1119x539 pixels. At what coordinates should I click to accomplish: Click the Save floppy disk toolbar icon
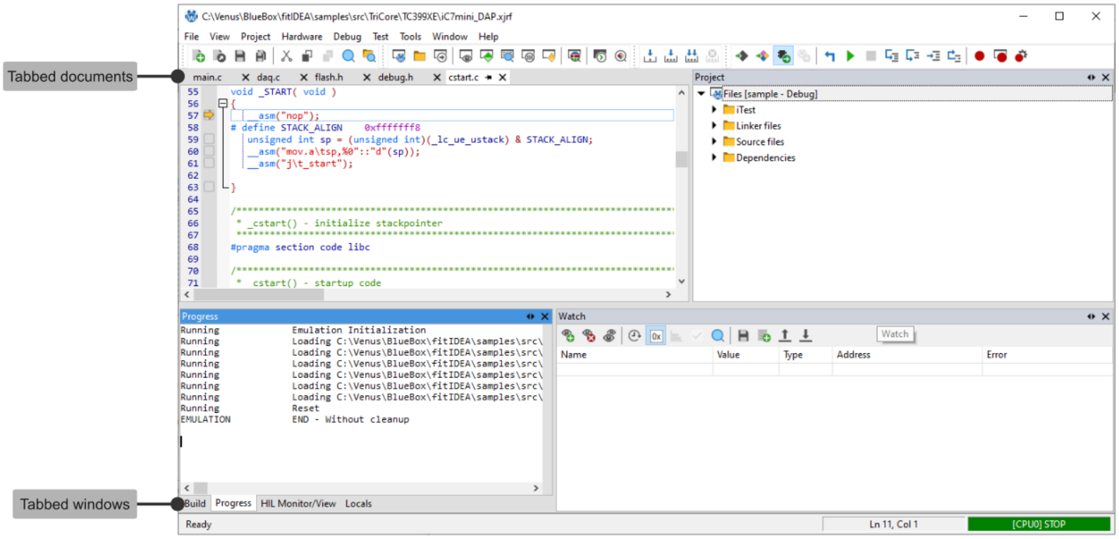[x=240, y=56]
